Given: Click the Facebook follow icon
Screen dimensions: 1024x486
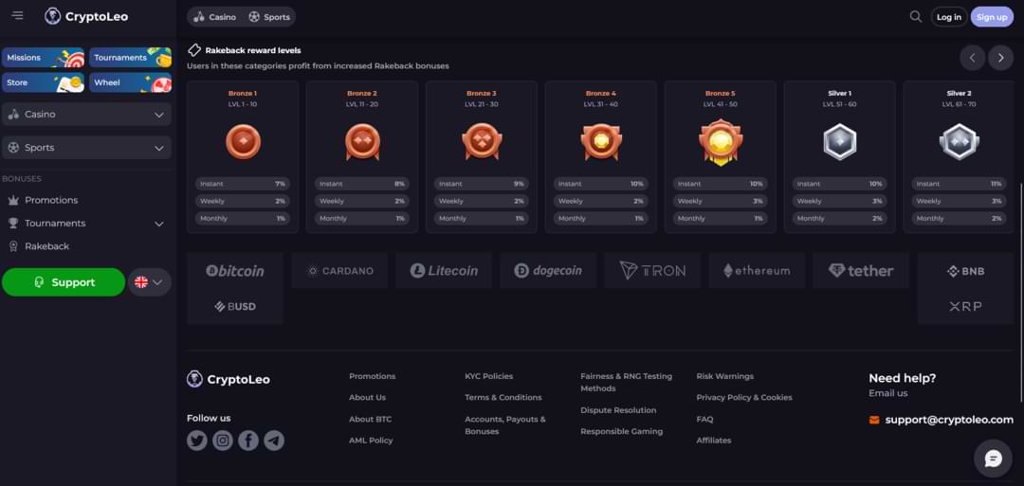Looking at the screenshot, I should (248, 441).
